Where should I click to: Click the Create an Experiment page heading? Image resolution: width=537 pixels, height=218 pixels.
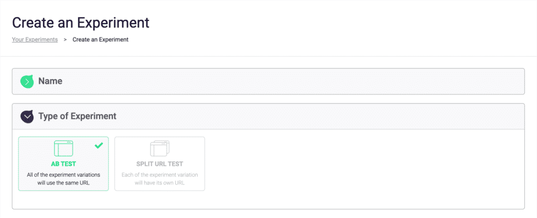pyautogui.click(x=81, y=23)
